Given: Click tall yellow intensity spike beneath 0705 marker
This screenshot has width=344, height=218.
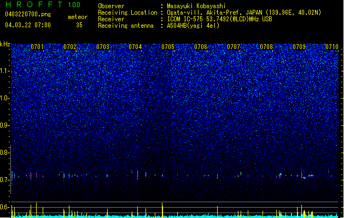Looking at the screenshot, I should (x=162, y=210).
